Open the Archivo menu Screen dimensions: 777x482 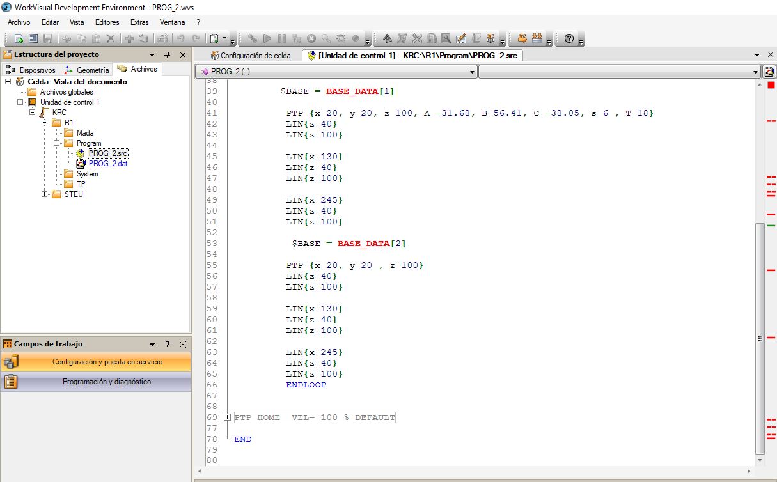19,22
